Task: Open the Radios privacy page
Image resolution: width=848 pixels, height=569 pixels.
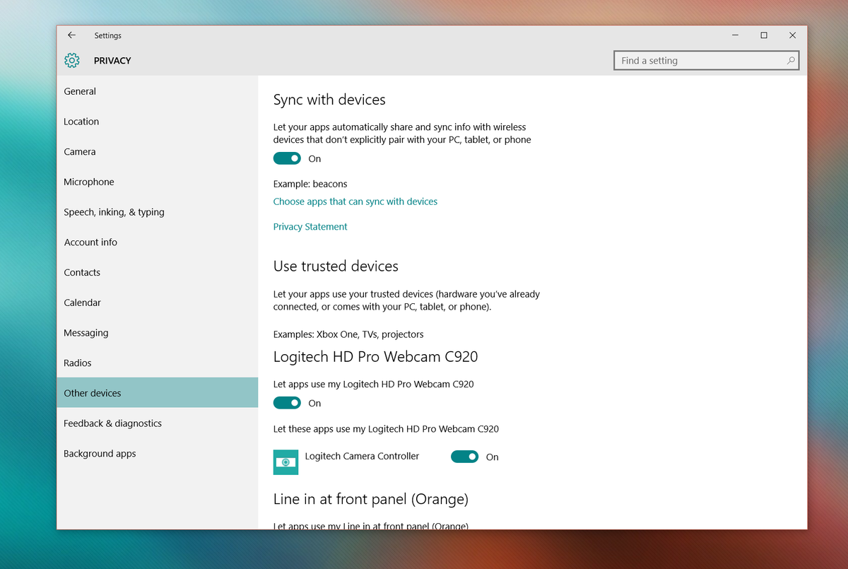Action: (77, 363)
